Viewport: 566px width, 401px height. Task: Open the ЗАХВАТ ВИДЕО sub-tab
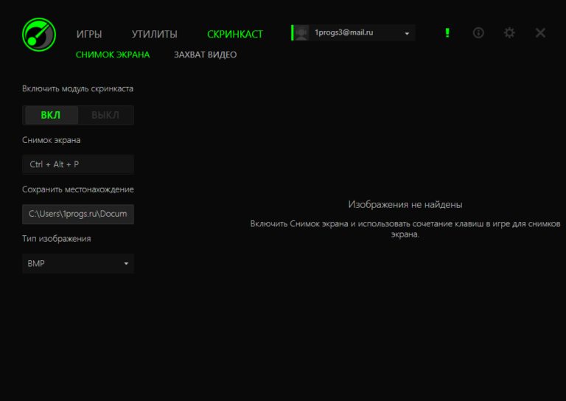tap(205, 55)
